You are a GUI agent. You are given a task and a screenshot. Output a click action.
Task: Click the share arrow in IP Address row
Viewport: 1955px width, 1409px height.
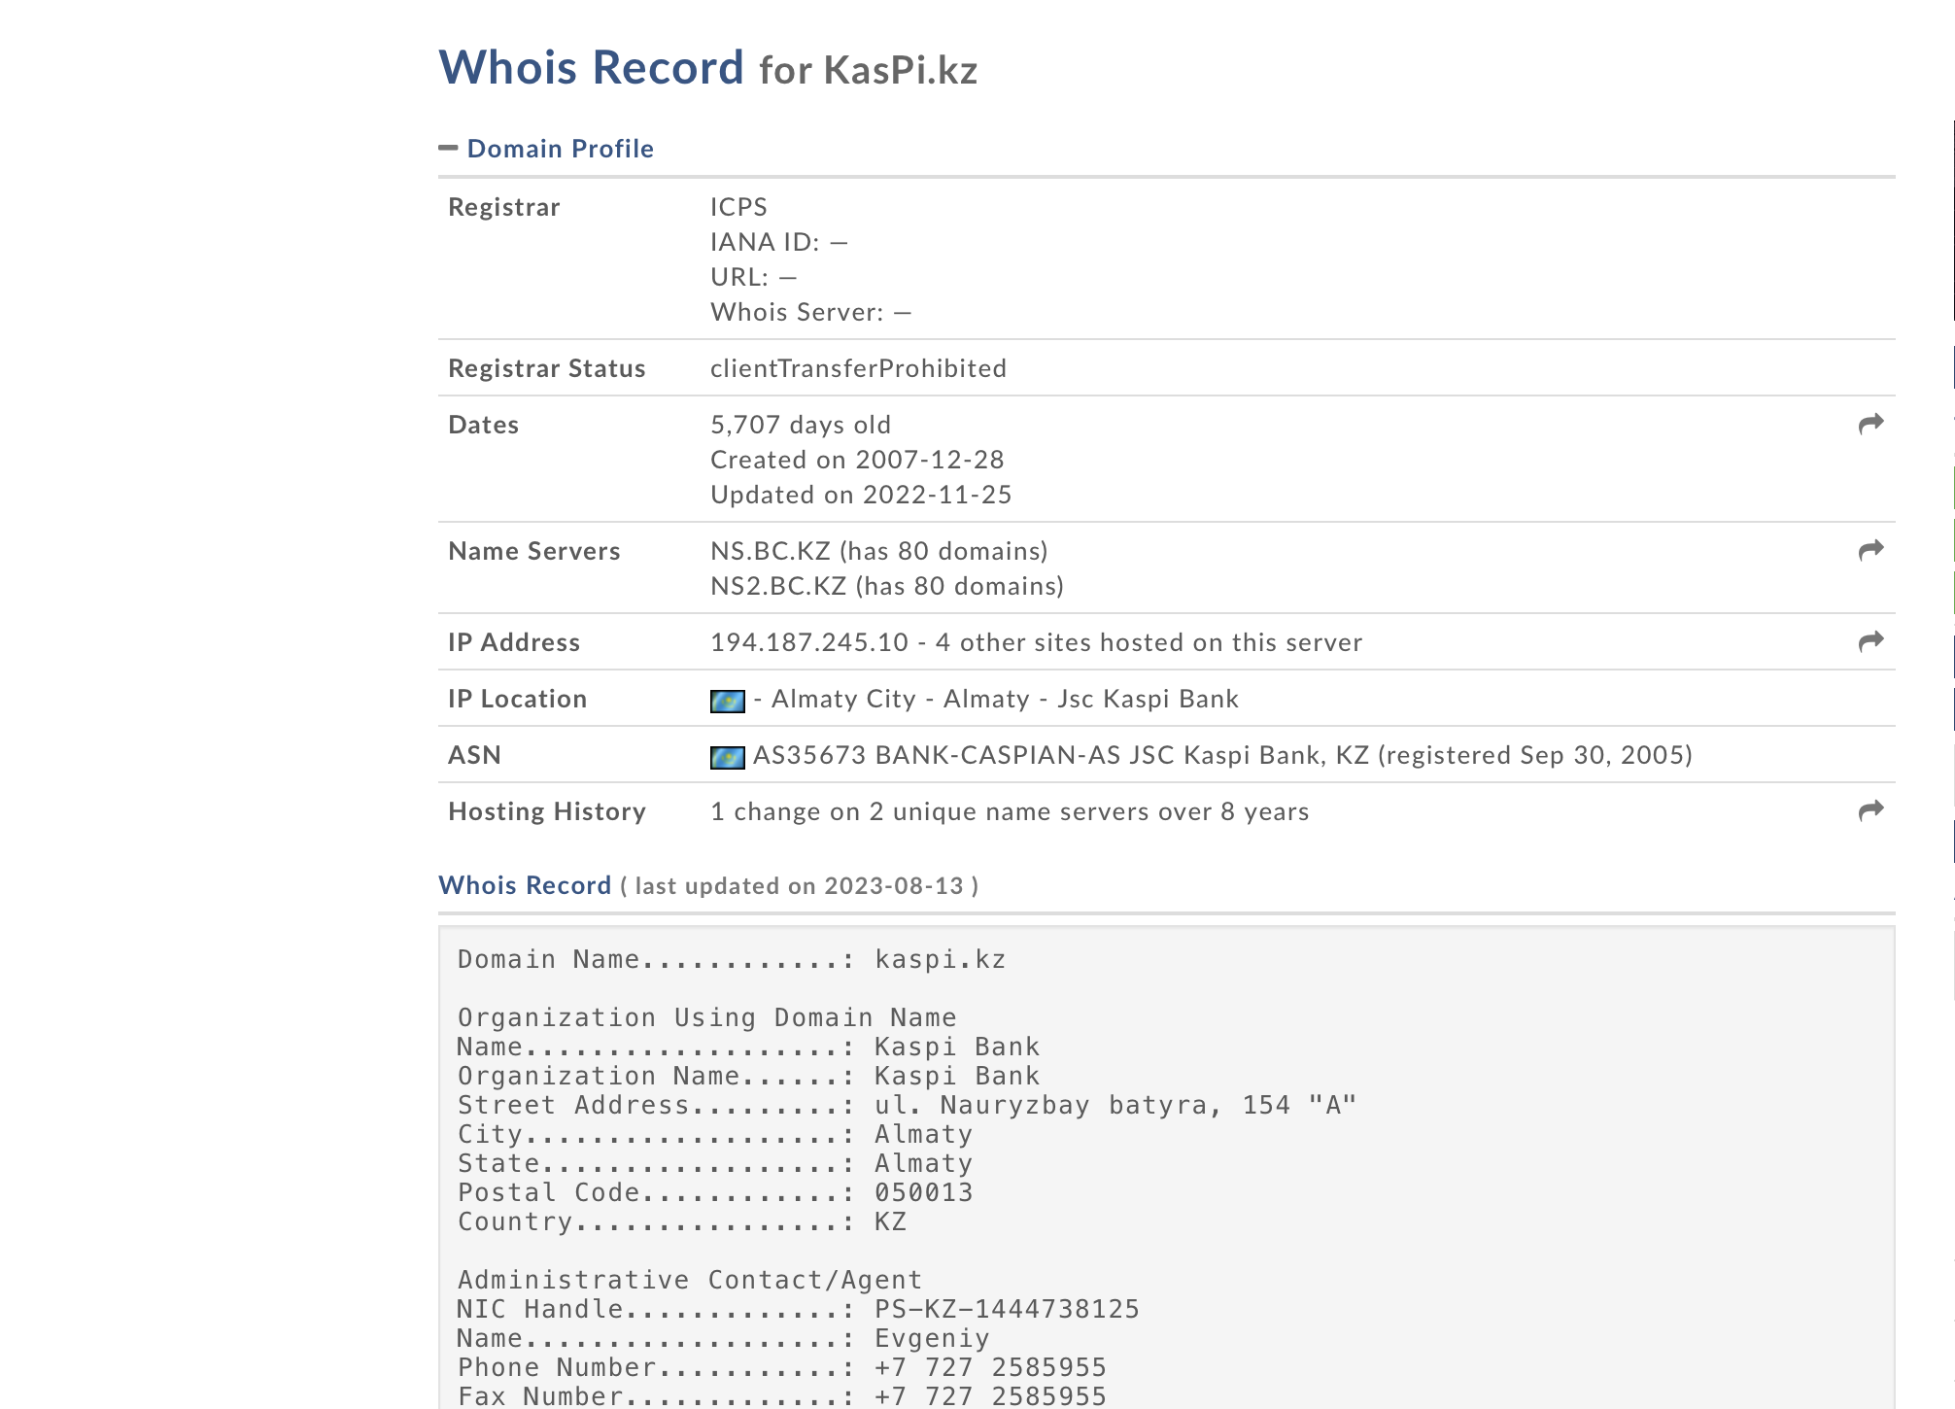pos(1870,641)
